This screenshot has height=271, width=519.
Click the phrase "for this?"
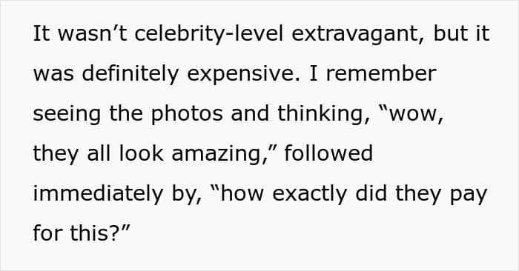tap(76, 233)
